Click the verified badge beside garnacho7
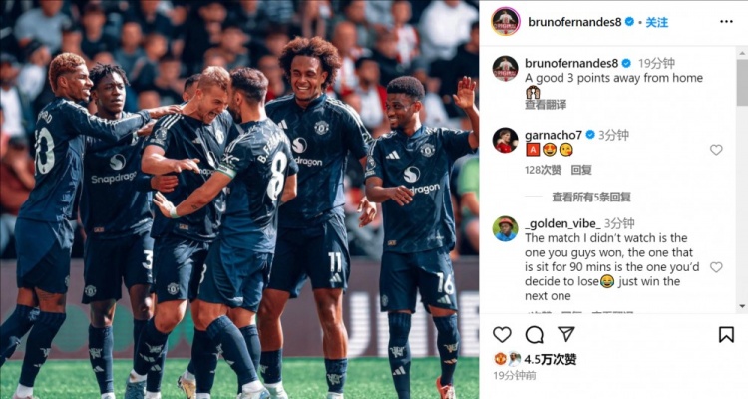This screenshot has width=748, height=399. click(590, 135)
